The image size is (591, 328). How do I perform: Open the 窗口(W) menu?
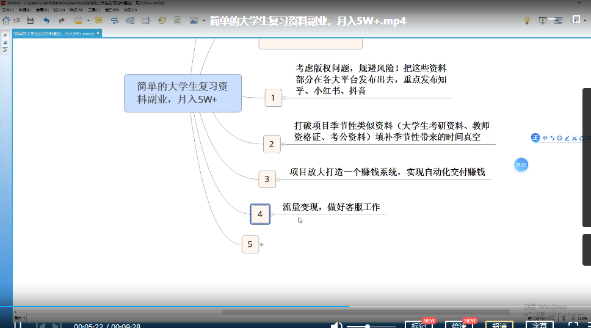click(x=112, y=10)
